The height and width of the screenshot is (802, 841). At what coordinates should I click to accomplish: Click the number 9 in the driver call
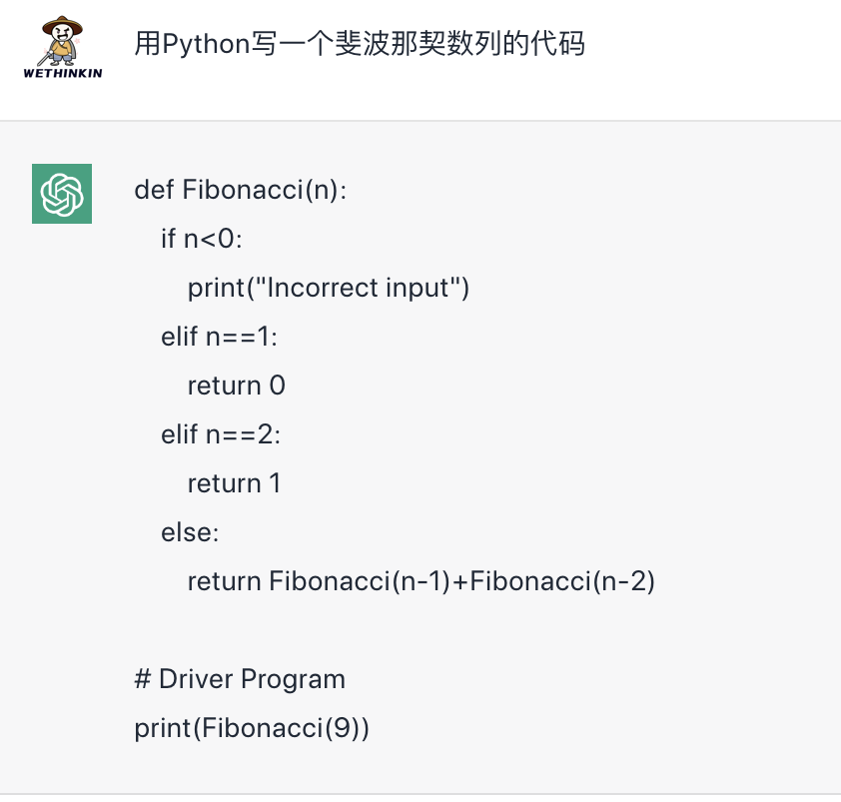(x=343, y=728)
